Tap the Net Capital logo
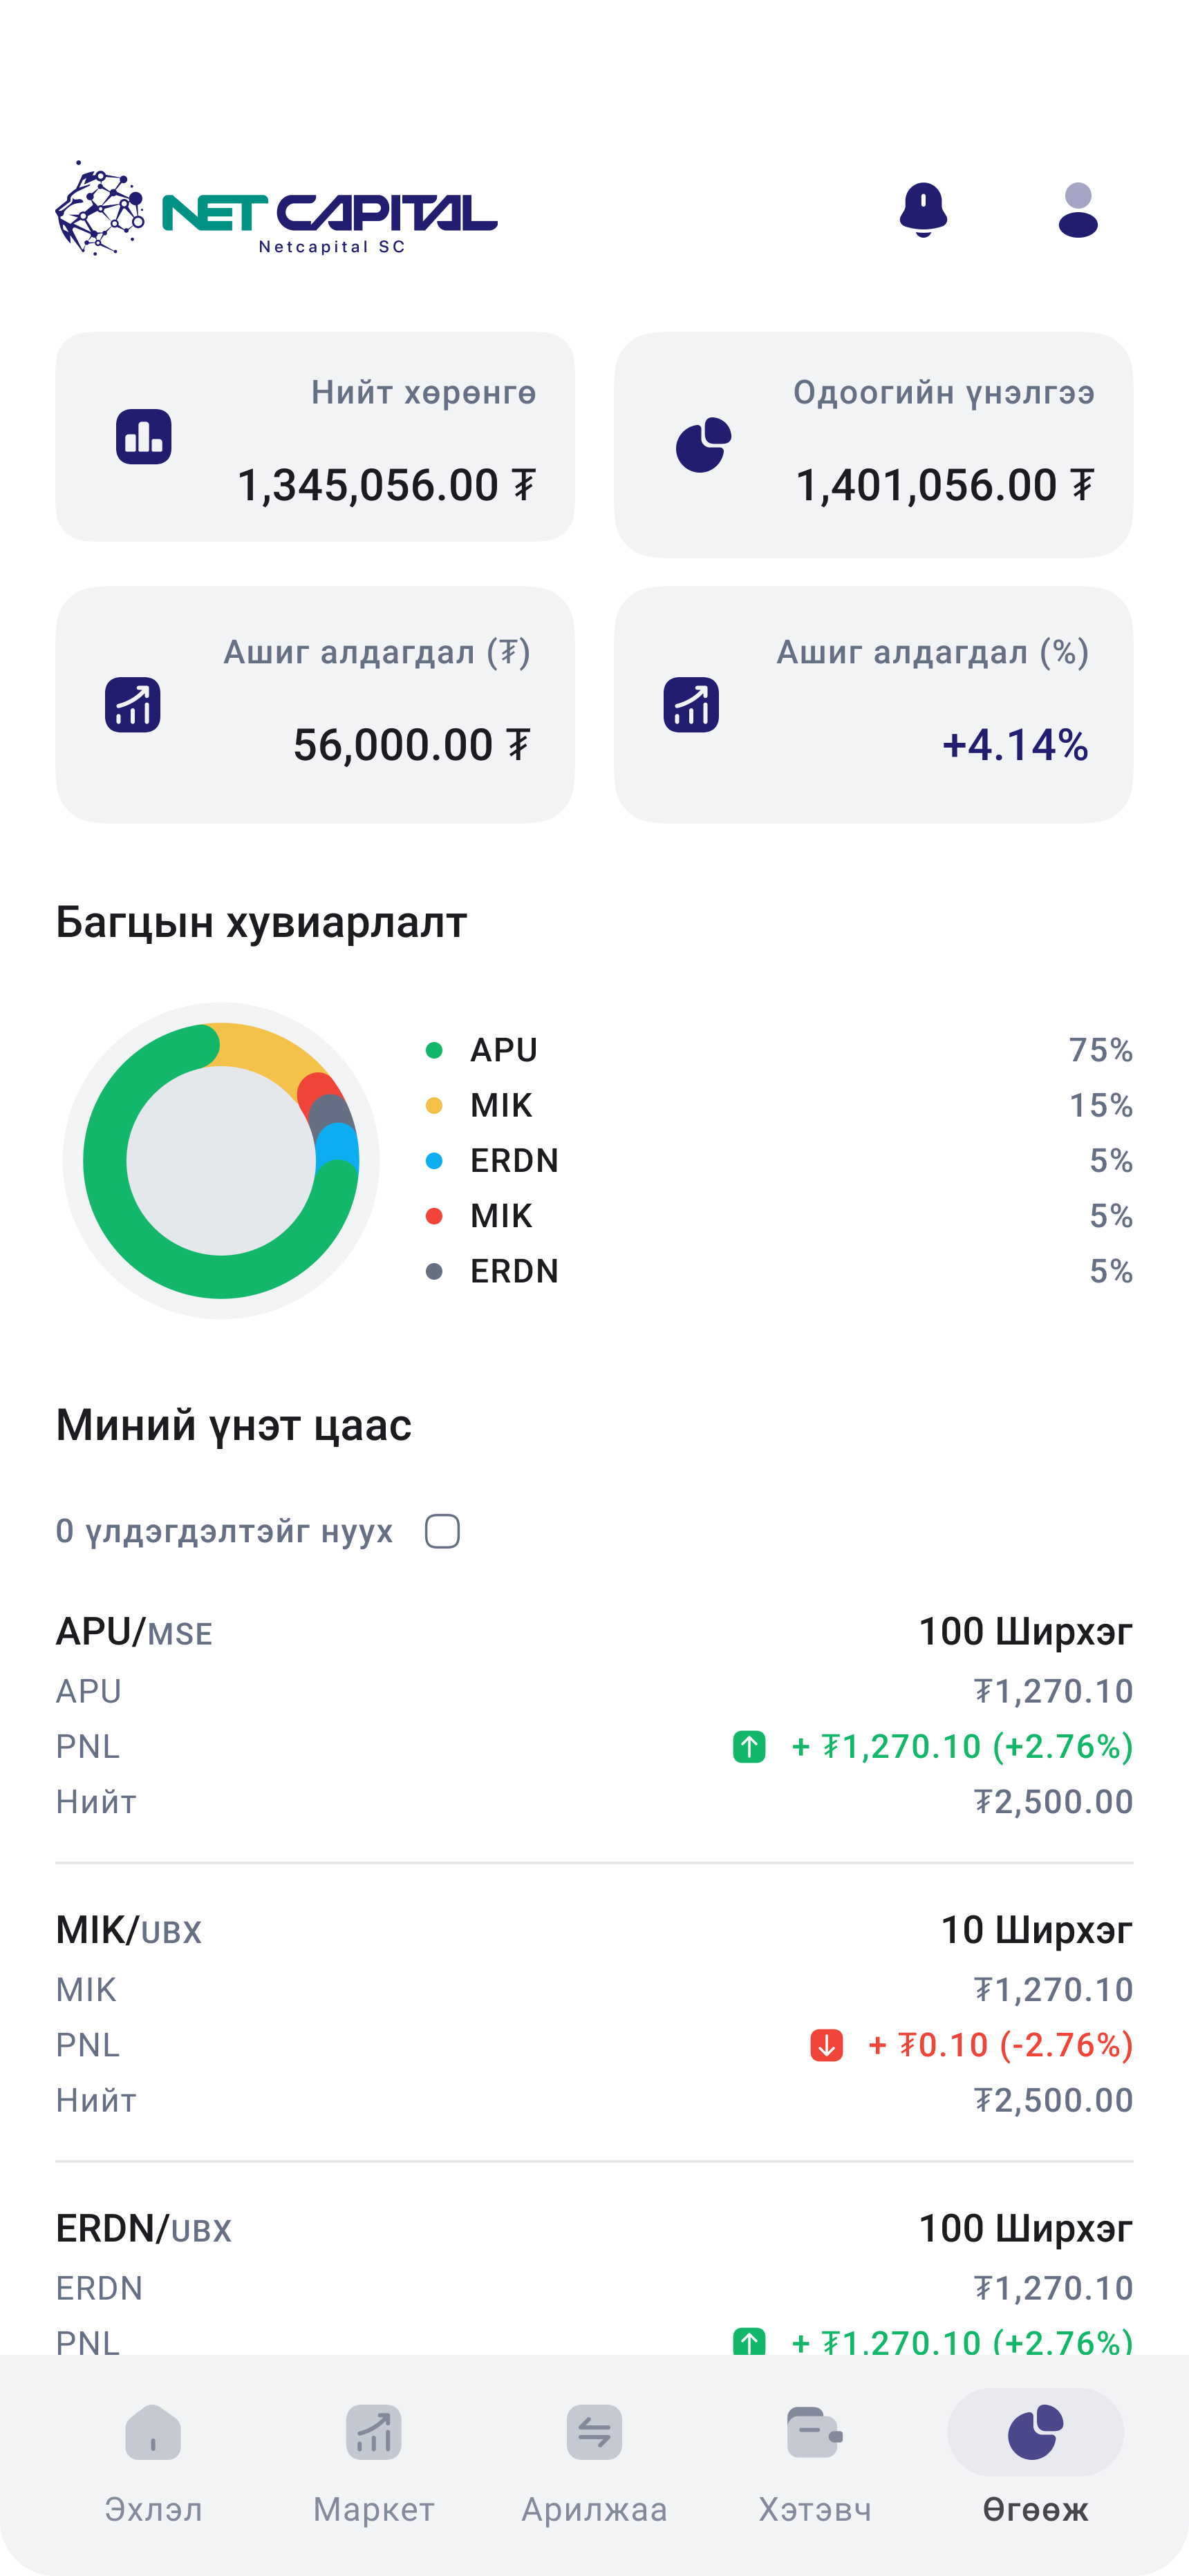 [x=277, y=209]
